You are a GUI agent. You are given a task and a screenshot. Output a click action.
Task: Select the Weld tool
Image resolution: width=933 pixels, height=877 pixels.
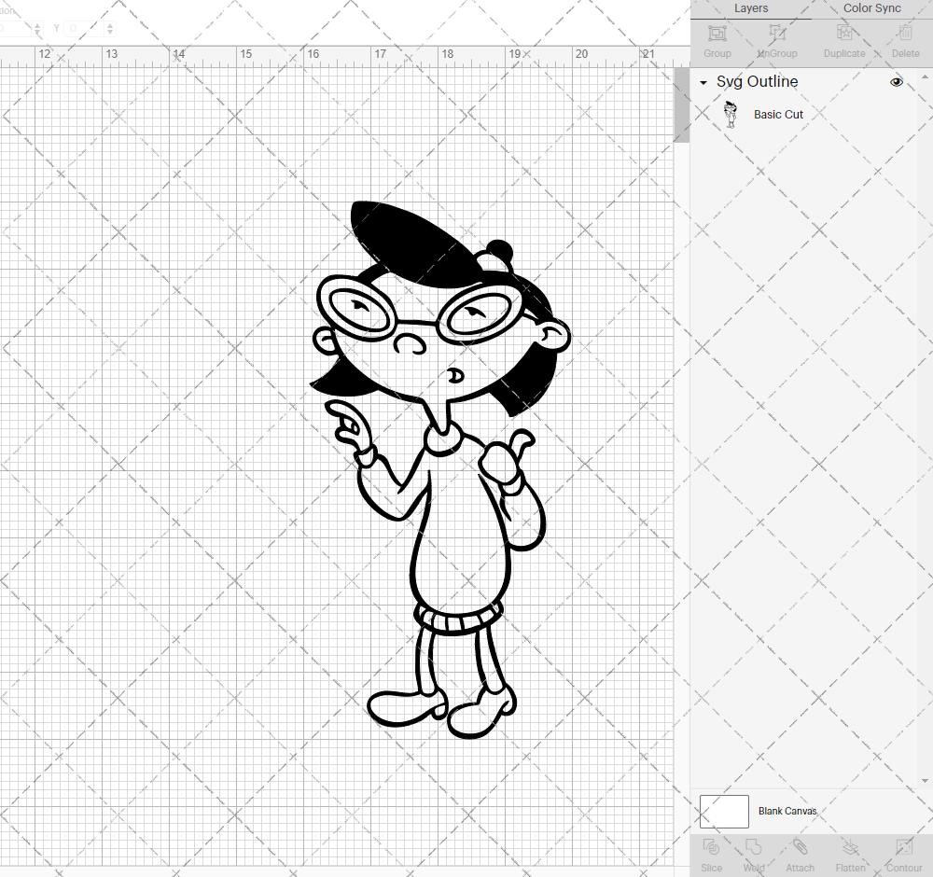point(754,853)
